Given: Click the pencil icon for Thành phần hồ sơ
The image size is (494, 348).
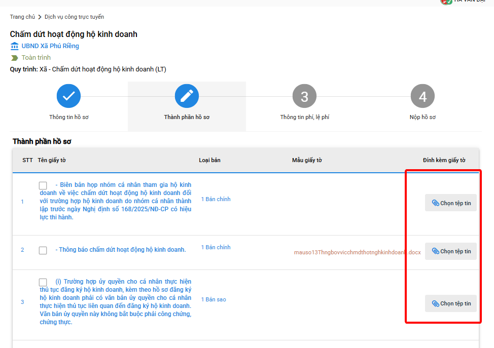Looking at the screenshot, I should coord(187,96).
